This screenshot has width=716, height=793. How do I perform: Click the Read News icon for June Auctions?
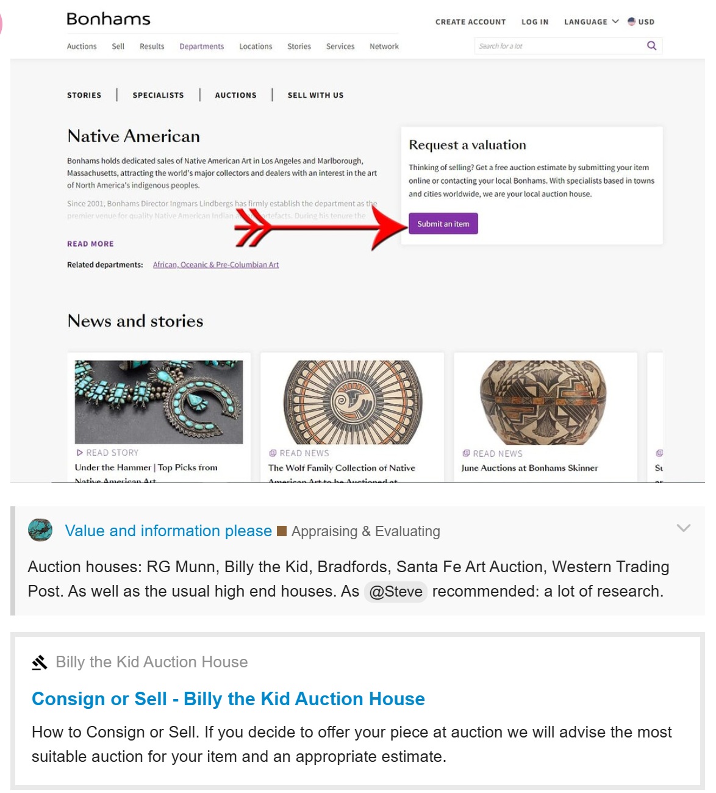(x=466, y=453)
